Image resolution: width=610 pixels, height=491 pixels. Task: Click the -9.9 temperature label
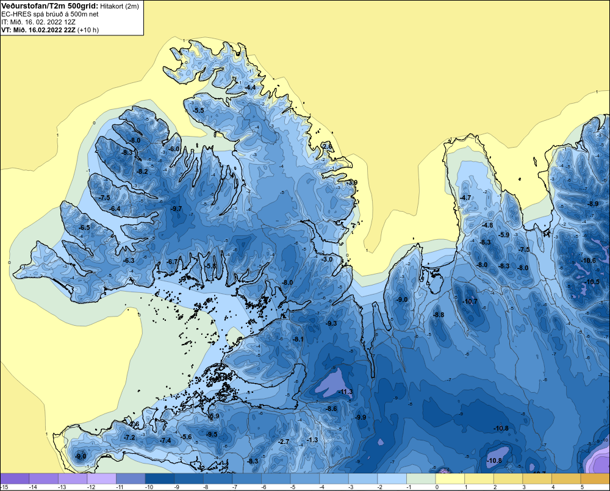pyautogui.click(x=361, y=417)
